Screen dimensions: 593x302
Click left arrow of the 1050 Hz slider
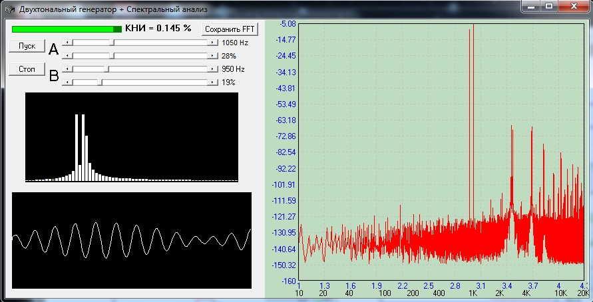[66, 42]
